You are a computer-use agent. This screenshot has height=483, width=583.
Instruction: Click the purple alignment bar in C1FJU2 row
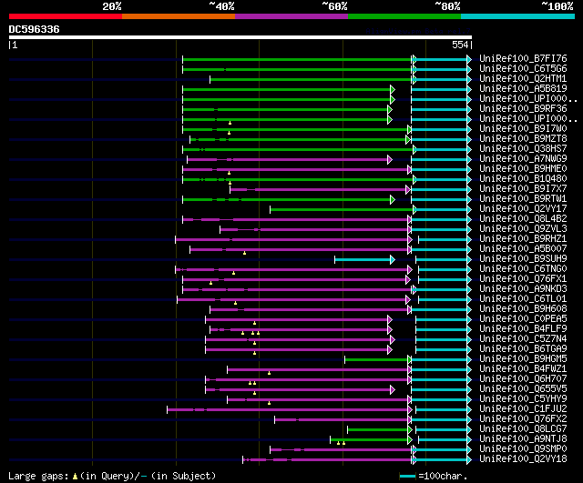[288, 410]
